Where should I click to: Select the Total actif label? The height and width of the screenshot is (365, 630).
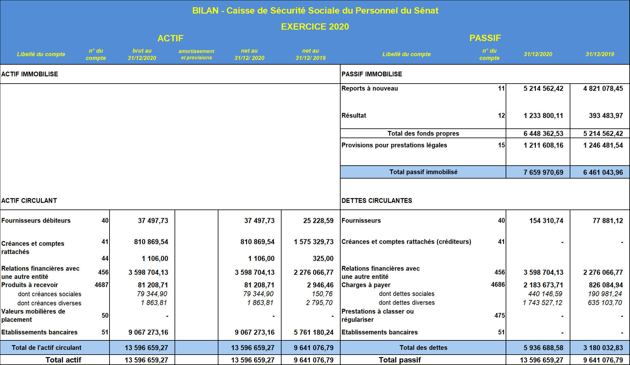coord(63,360)
